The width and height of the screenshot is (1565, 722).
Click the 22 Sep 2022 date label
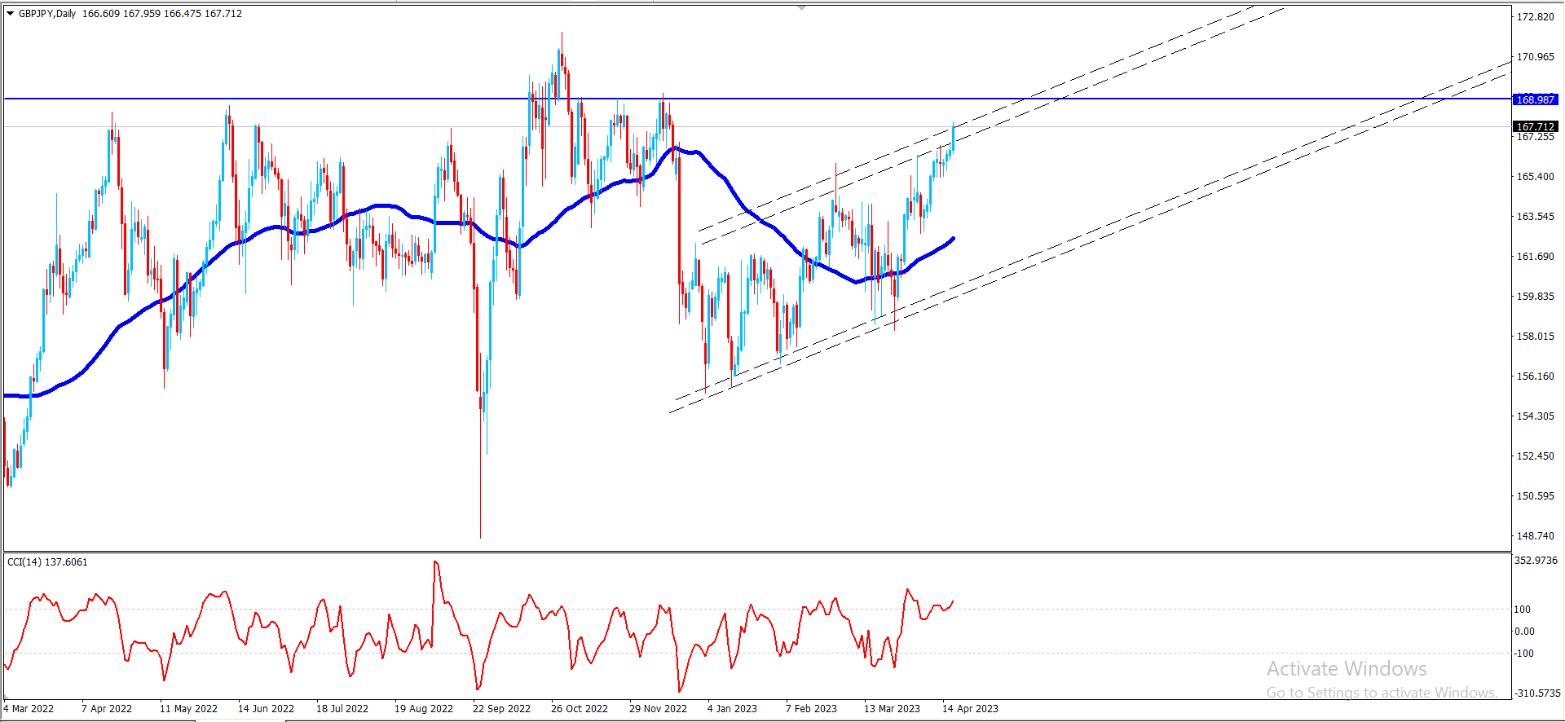coord(501,708)
